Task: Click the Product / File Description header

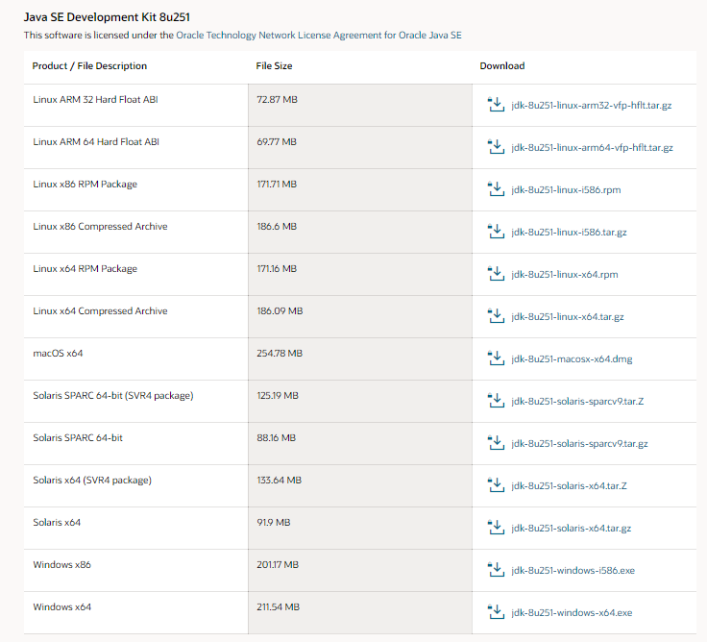Action: 89,66
